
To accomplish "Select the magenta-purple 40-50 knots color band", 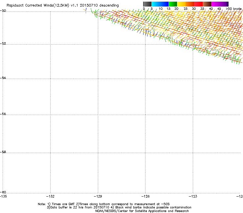I will pyautogui.click(x=220, y=4).
